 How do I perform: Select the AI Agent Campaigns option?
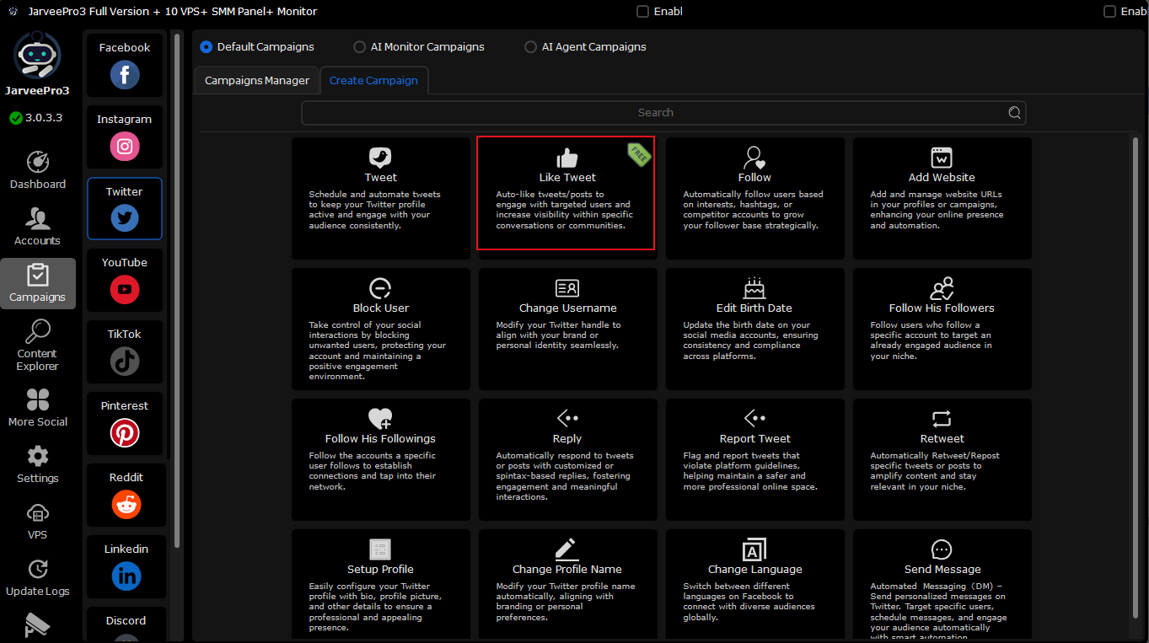tap(530, 47)
